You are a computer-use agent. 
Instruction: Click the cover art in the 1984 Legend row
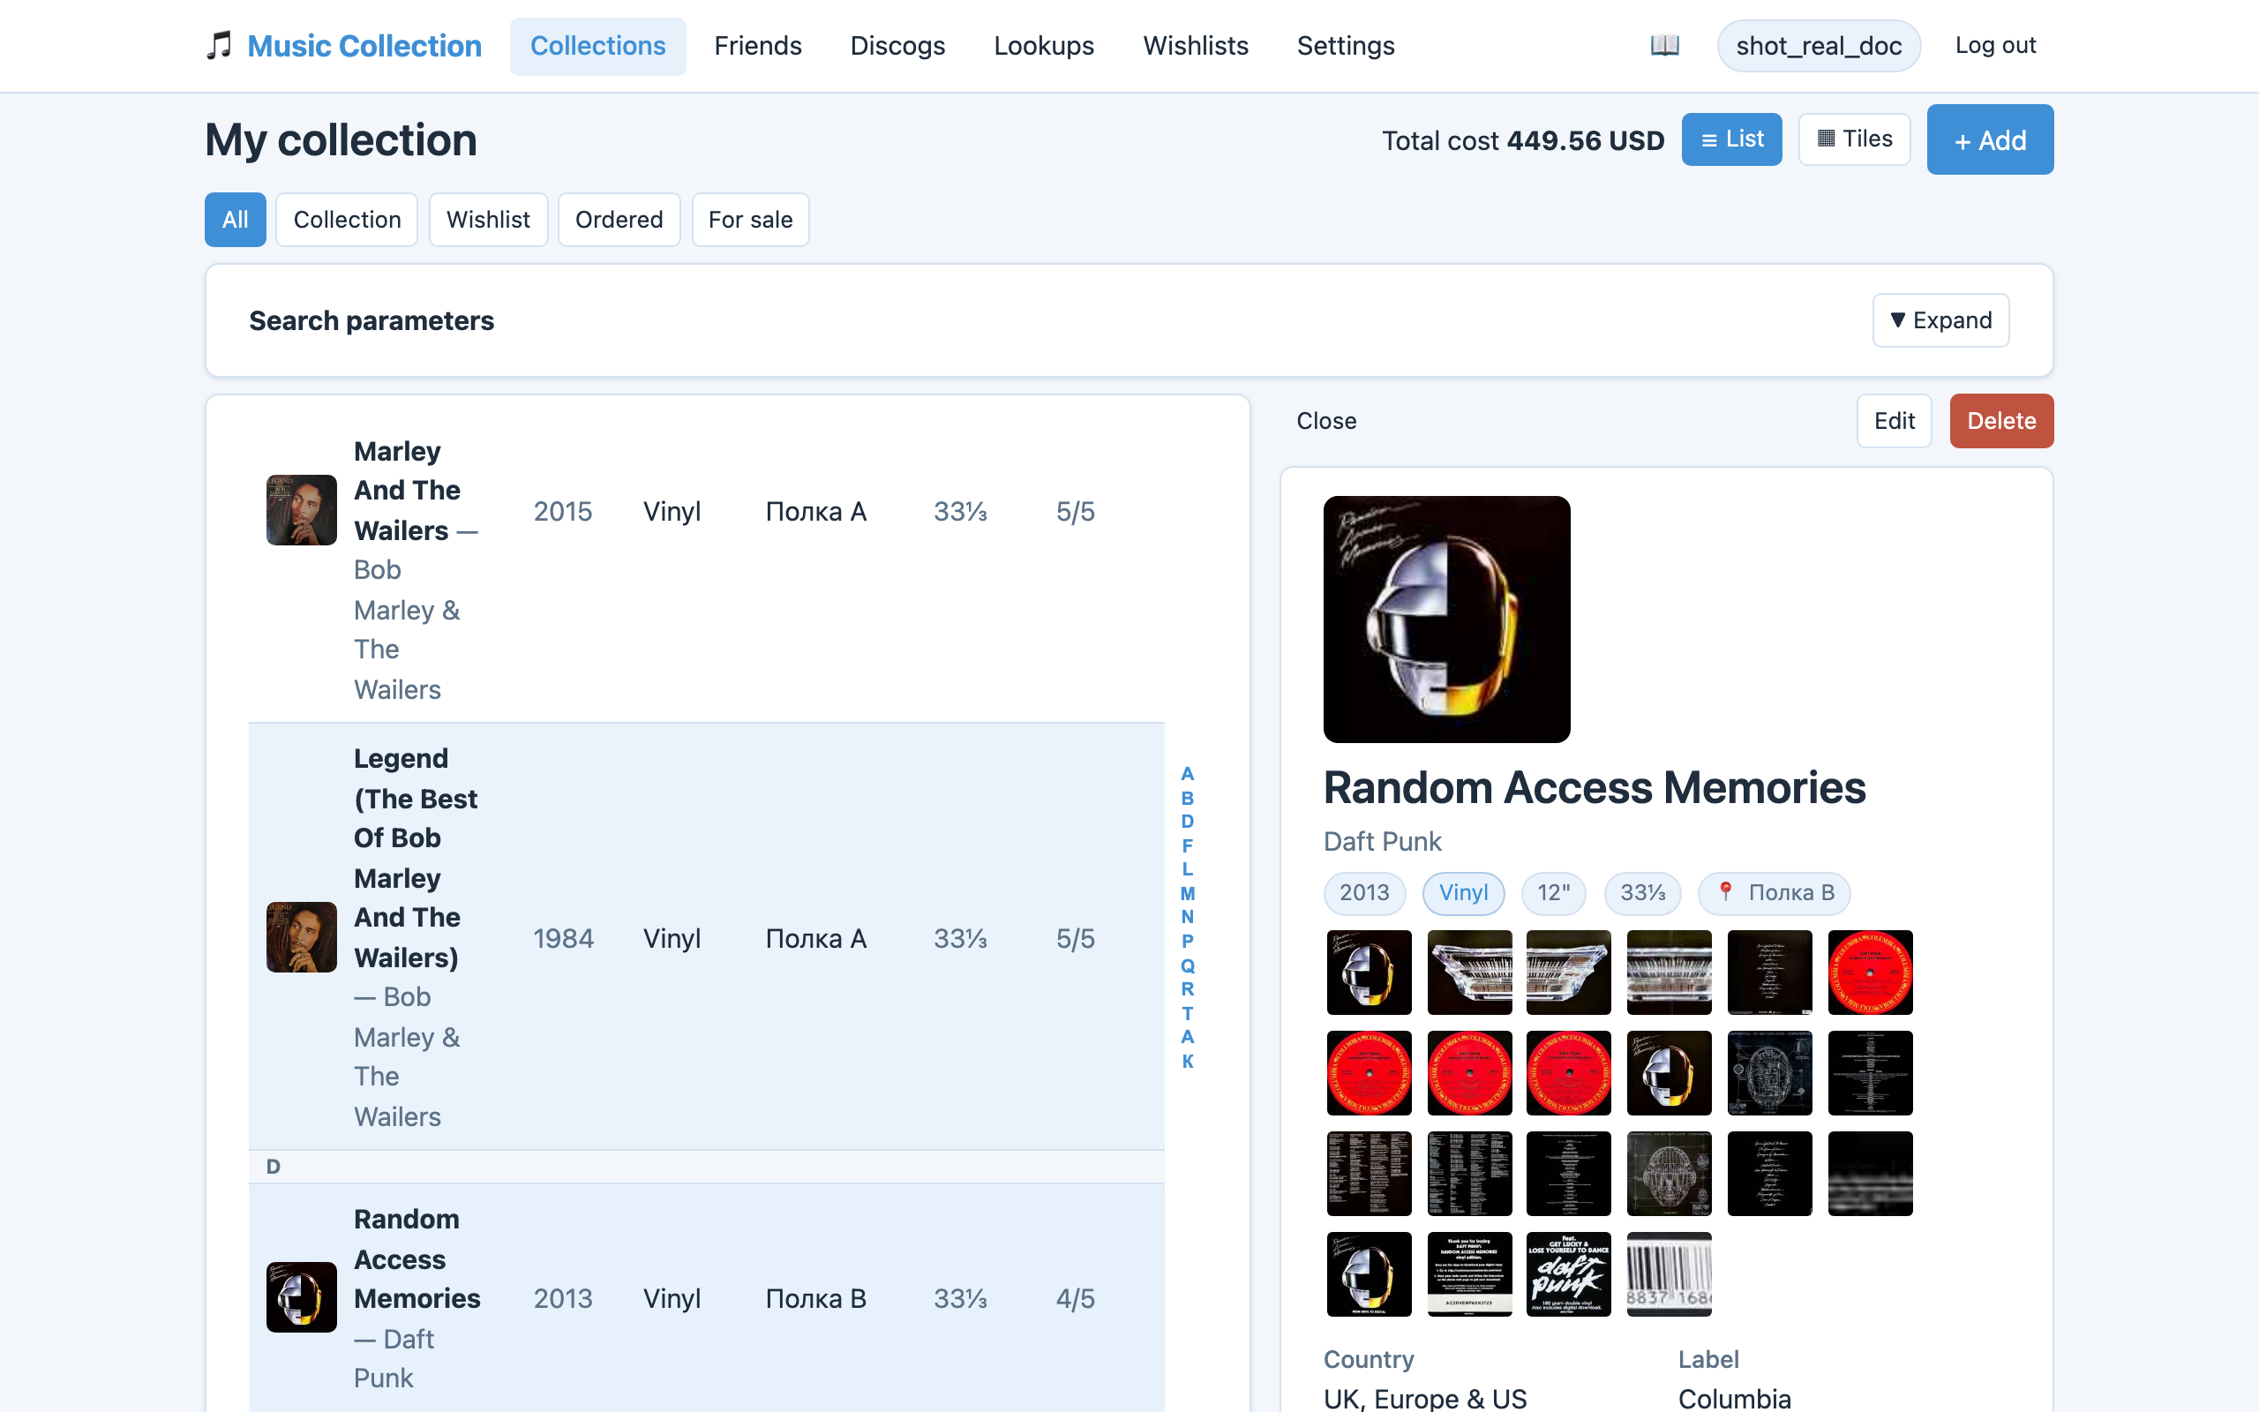coord(302,936)
